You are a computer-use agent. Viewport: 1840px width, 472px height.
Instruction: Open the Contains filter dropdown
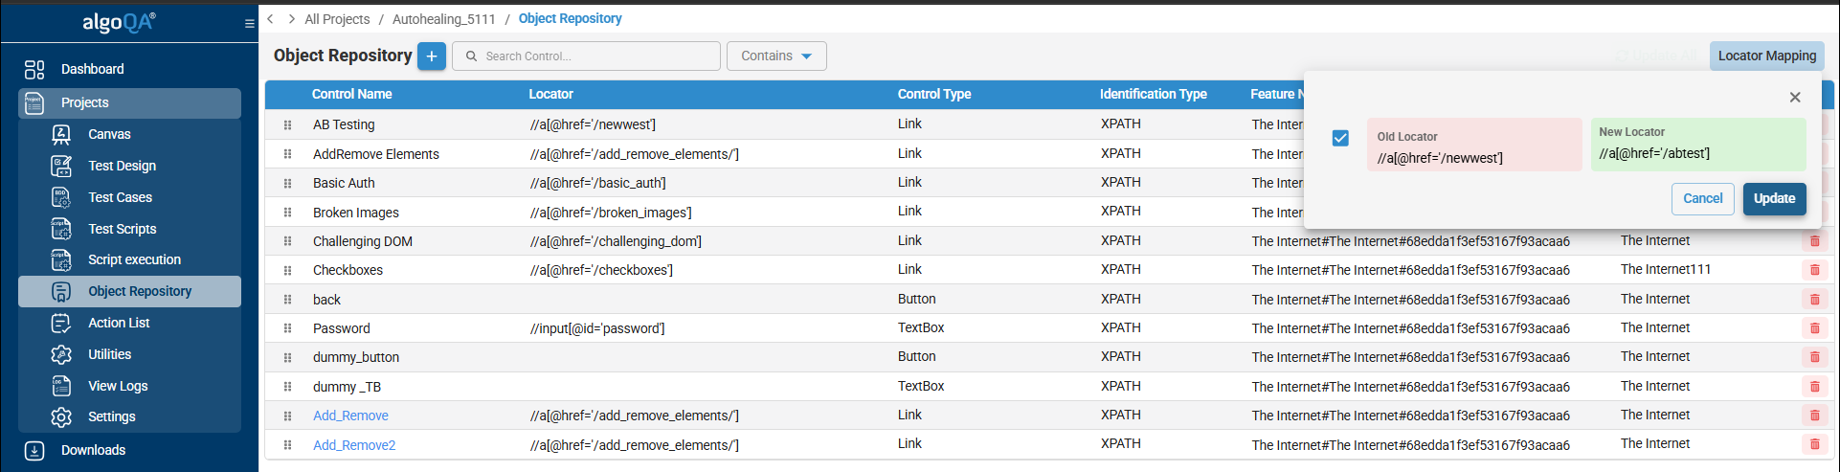[x=775, y=56]
